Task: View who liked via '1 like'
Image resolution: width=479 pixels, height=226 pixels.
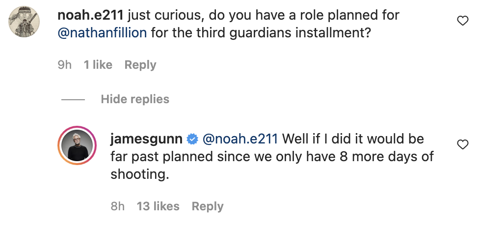Action: [98, 65]
